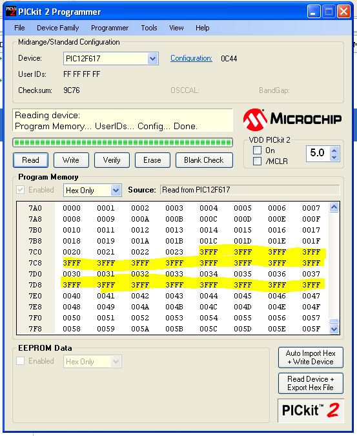357x436 pixels.
Task: Decrease VDD voltage with down arrow
Action: point(334,158)
